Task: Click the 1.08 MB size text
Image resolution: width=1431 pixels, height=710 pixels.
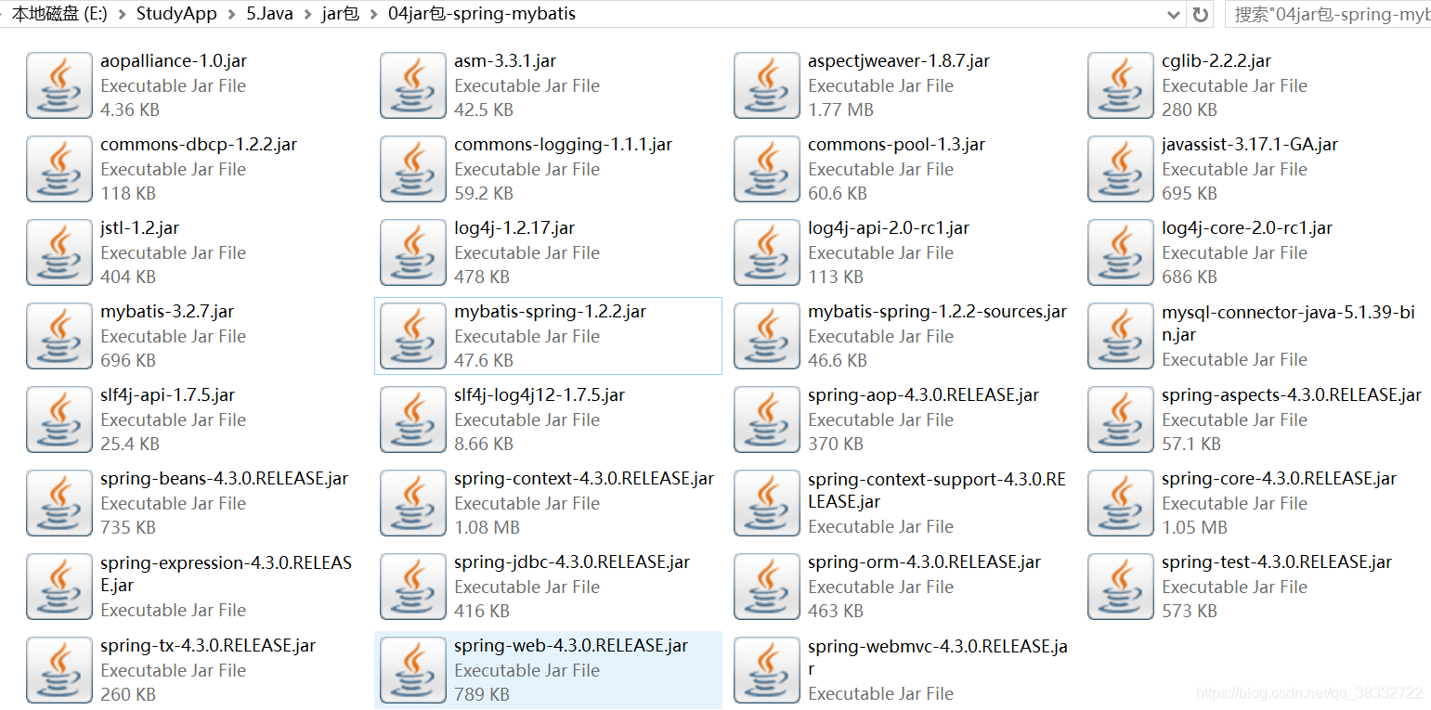Action: point(487,527)
